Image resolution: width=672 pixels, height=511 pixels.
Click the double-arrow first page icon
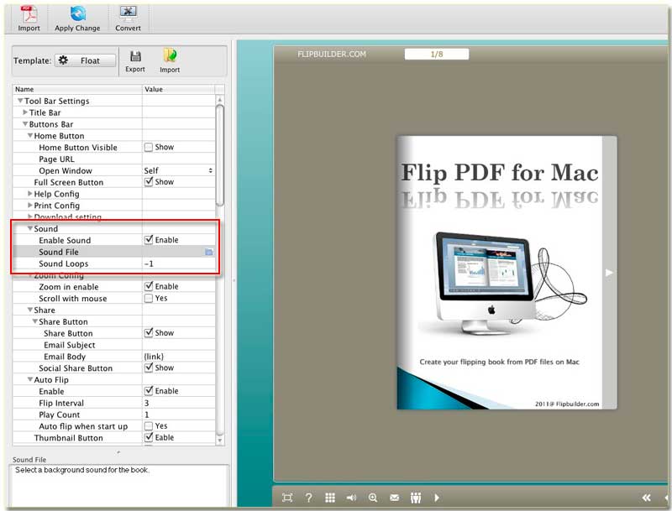pyautogui.click(x=646, y=498)
